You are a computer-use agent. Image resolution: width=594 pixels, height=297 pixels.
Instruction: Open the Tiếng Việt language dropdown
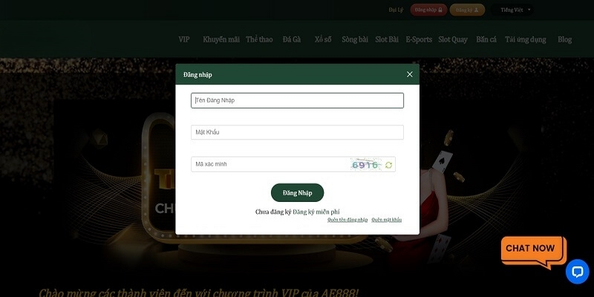tap(512, 10)
